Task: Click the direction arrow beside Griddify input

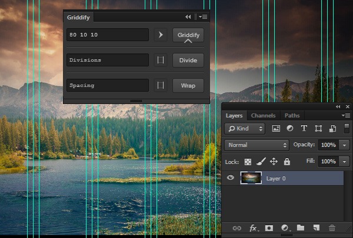Action: tap(161, 35)
